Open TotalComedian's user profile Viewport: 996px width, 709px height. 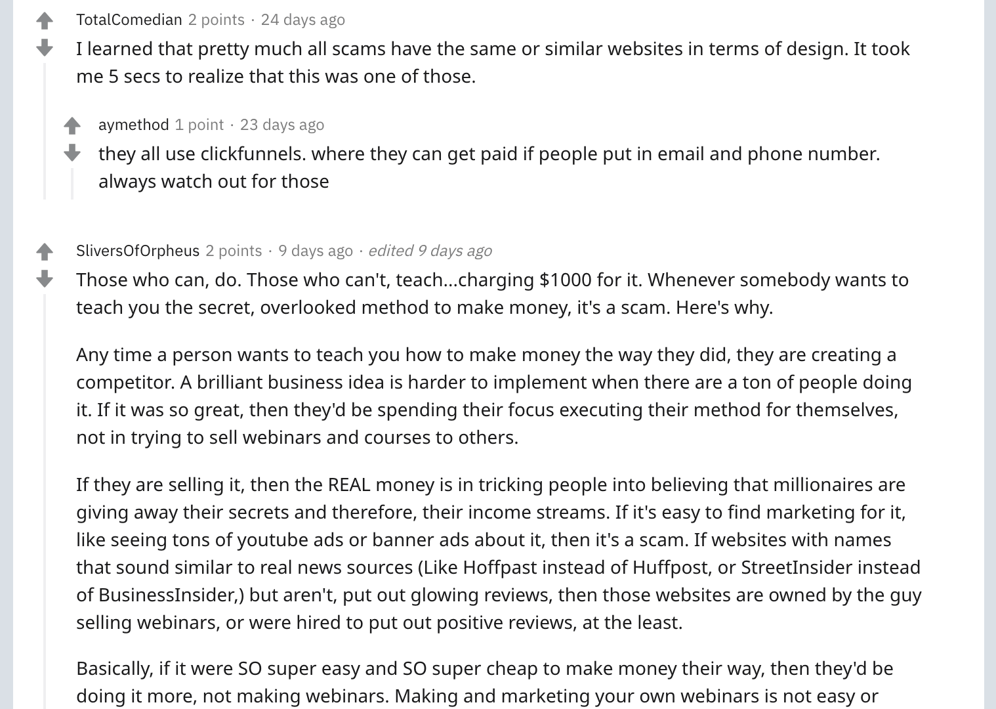129,20
